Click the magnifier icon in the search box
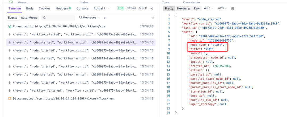The image size is (287, 117). click(44, 18)
